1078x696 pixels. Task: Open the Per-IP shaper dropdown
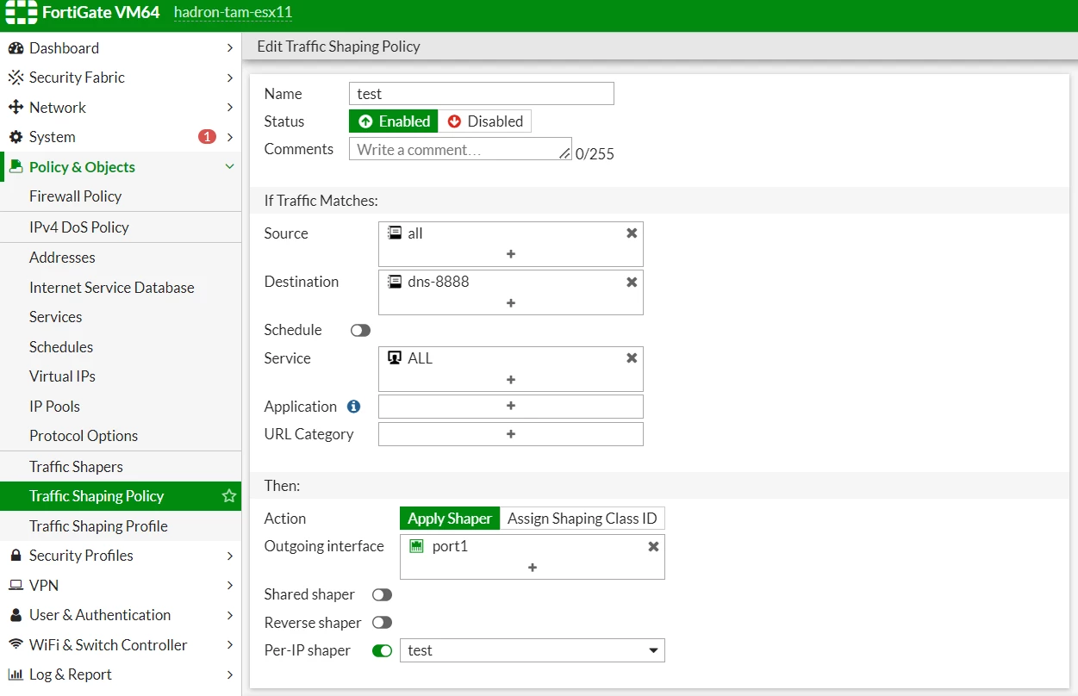(533, 650)
